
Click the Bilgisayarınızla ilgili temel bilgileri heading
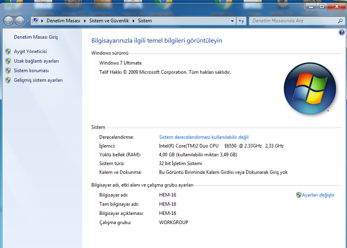[x=157, y=41]
